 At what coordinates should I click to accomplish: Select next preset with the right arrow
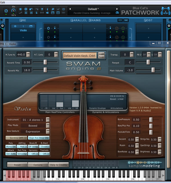(x=117, y=9)
